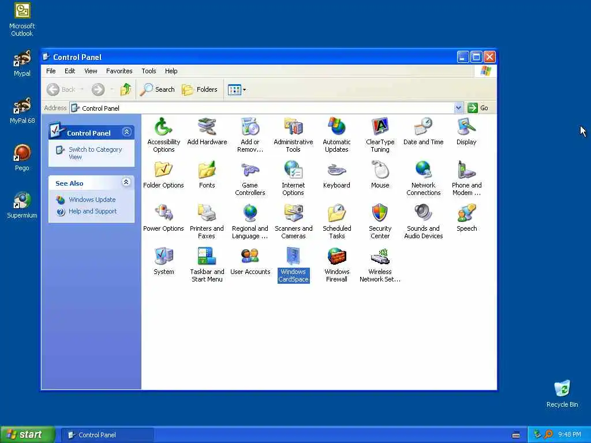591x443 pixels.
Task: Select the Security Center shield icon
Action: point(380,221)
